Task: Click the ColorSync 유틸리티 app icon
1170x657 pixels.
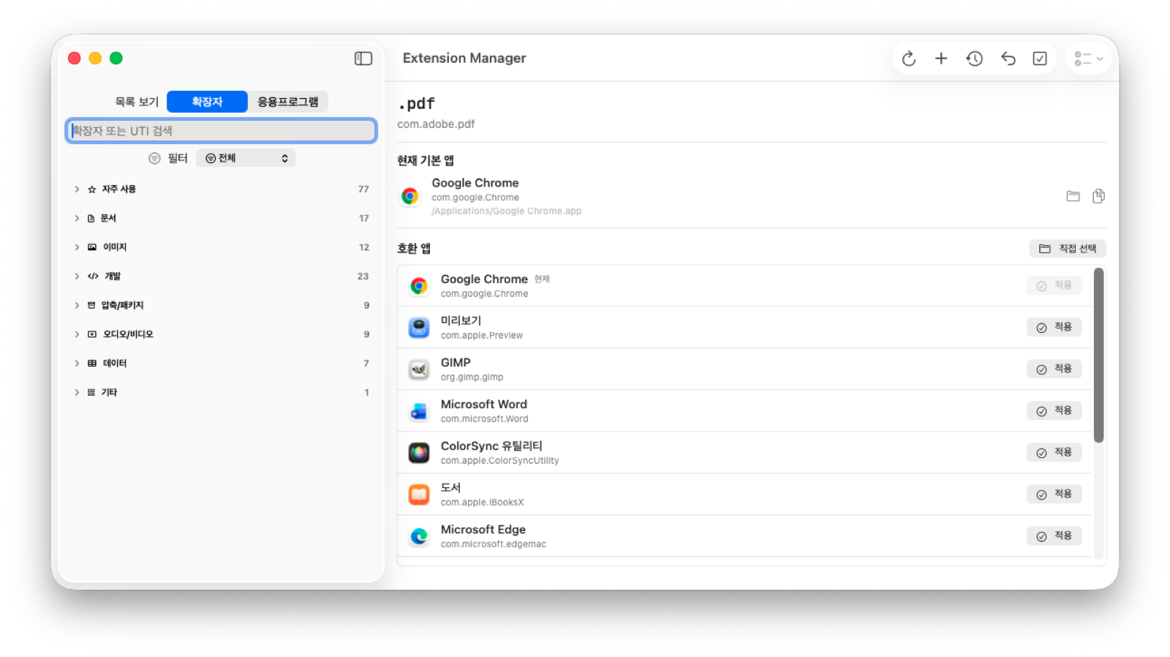Action: pyautogui.click(x=419, y=453)
